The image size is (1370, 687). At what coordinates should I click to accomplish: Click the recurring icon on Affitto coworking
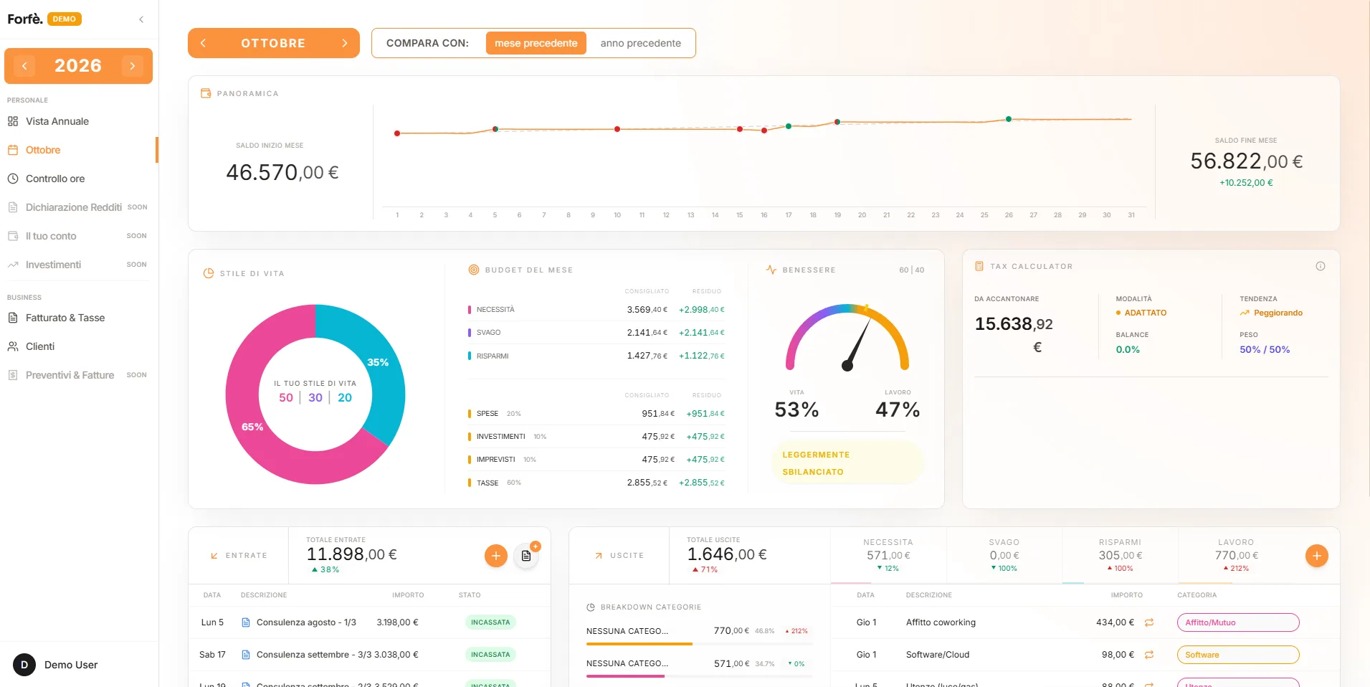coord(1149,622)
